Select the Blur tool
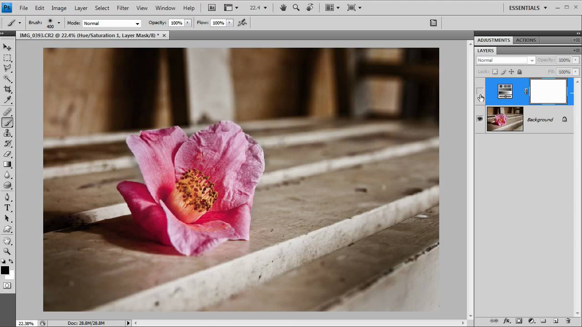 point(7,175)
